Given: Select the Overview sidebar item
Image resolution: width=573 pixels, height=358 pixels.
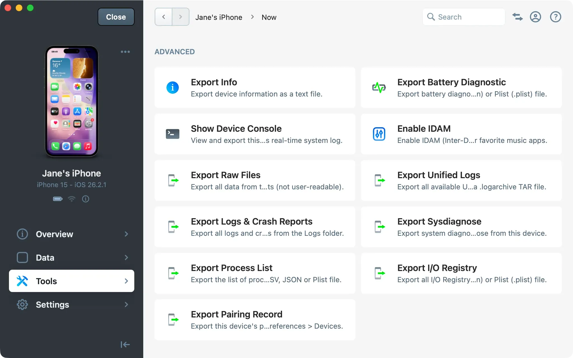Looking at the screenshot, I should [x=72, y=234].
